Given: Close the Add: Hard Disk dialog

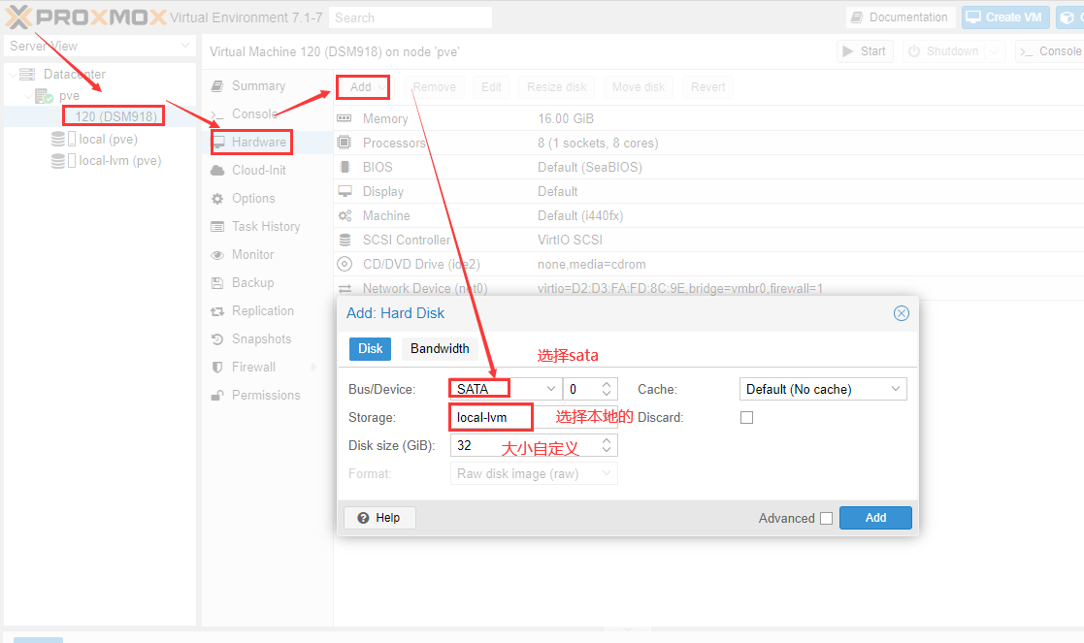Looking at the screenshot, I should [x=902, y=313].
